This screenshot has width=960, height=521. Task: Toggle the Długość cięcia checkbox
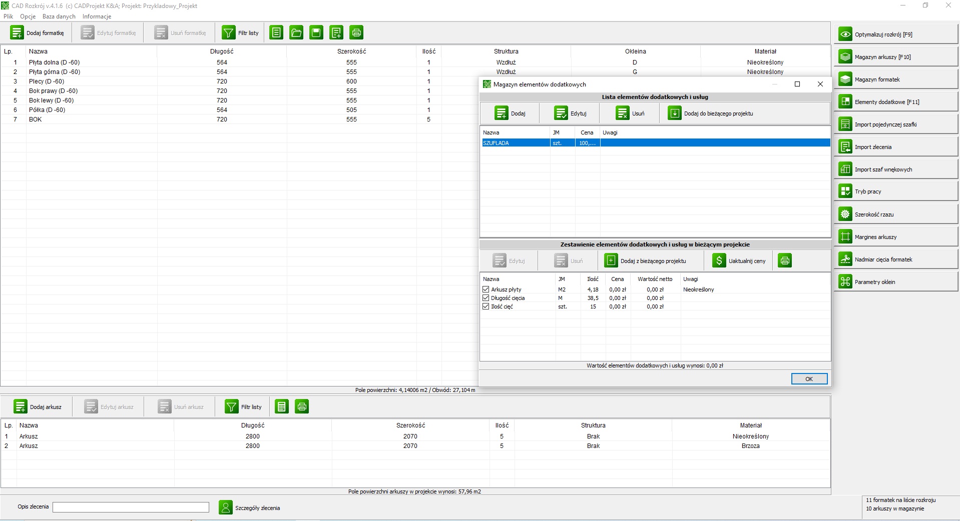[x=486, y=298]
